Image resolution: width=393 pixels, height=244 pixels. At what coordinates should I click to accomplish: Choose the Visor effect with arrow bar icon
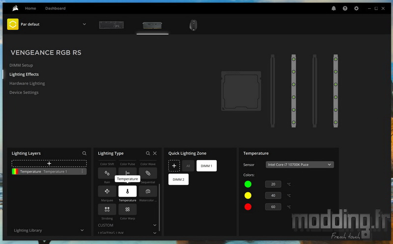[x=128, y=172]
